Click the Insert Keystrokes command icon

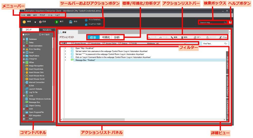click(x=27, y=69)
